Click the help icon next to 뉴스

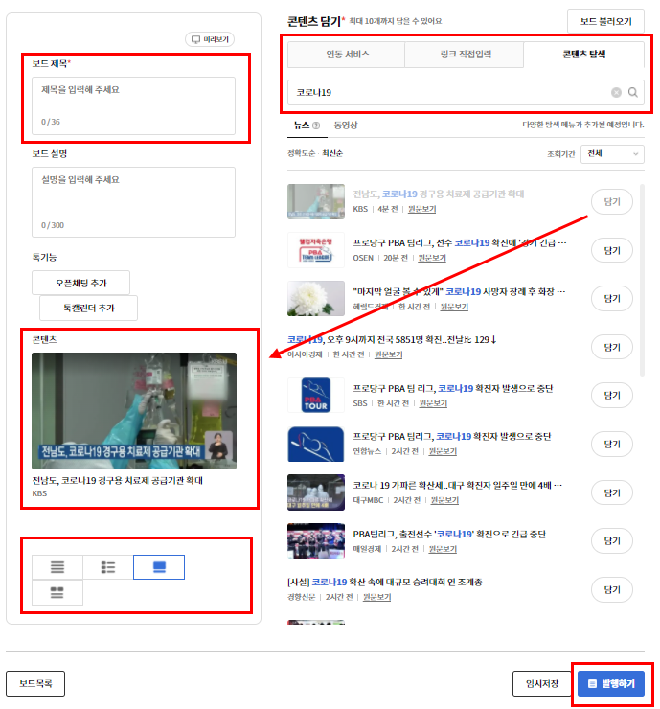pyautogui.click(x=316, y=126)
